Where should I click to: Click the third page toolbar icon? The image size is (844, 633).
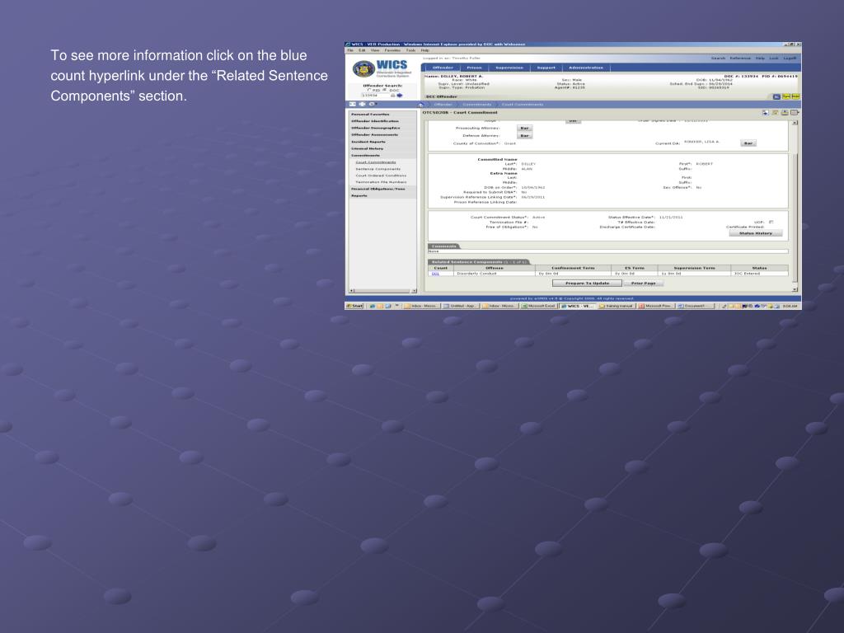point(785,112)
